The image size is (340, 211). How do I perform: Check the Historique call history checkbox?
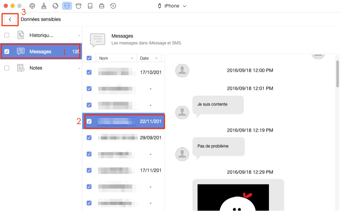[7, 35]
